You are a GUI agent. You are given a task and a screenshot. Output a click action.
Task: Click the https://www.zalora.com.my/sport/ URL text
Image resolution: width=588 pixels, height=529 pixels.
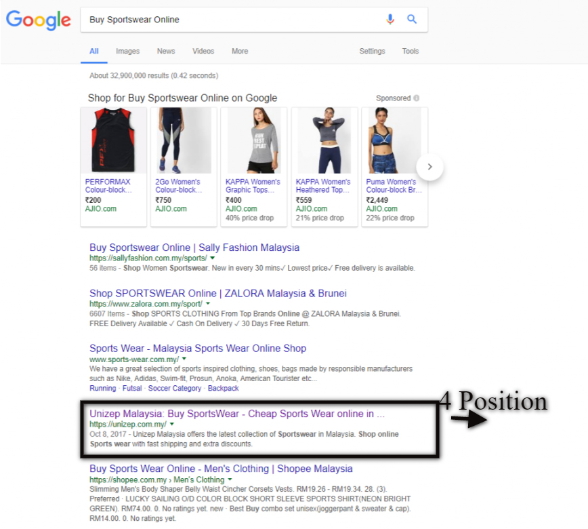[x=146, y=304]
